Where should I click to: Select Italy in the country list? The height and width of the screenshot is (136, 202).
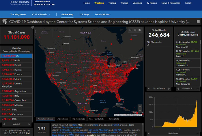(x=16, y=96)
